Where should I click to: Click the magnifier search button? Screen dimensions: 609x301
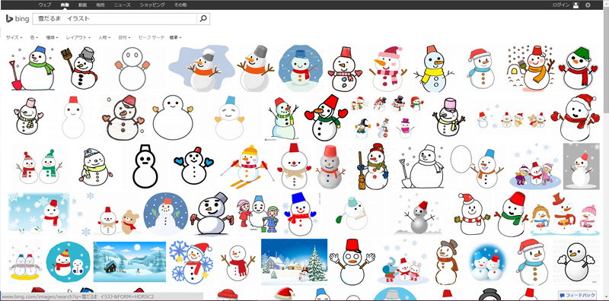[x=203, y=18]
